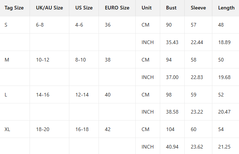The width and height of the screenshot is (239, 154).
Task: Select the UK/AU size 6-8 cell
Action: tap(40, 25)
